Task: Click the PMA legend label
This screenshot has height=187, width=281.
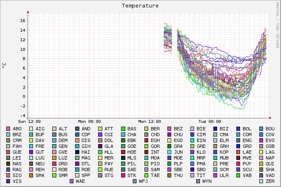Action: tap(201, 164)
